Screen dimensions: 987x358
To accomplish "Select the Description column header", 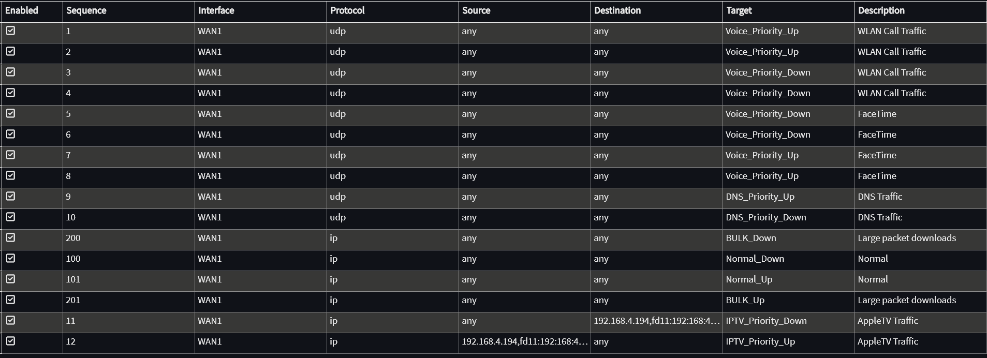I will pos(881,10).
